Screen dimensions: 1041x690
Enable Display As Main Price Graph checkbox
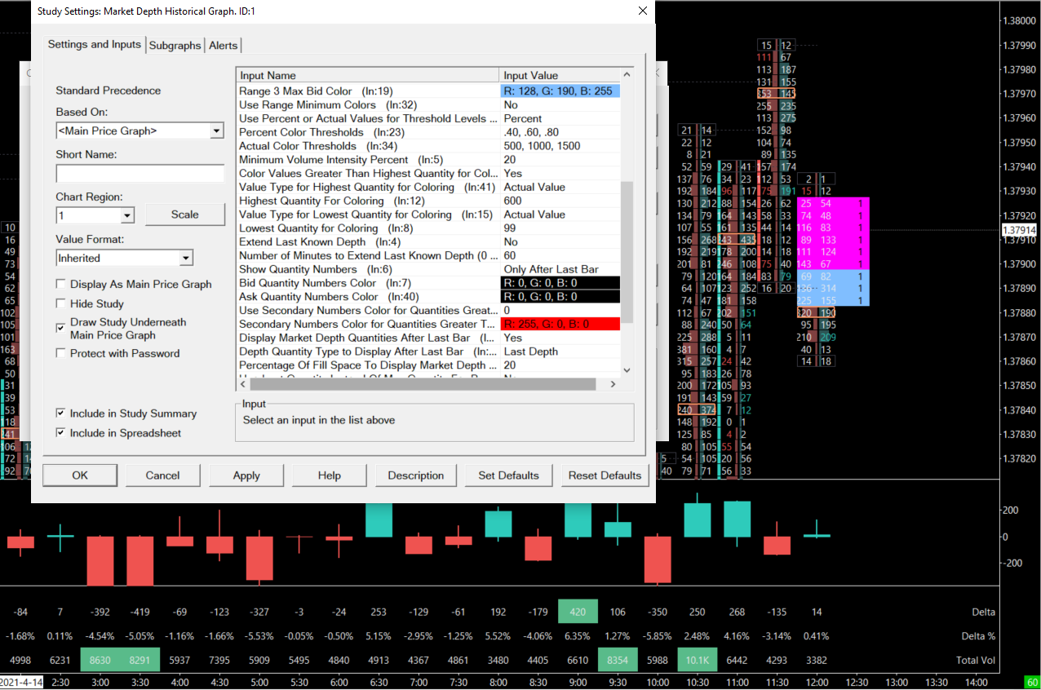(61, 285)
